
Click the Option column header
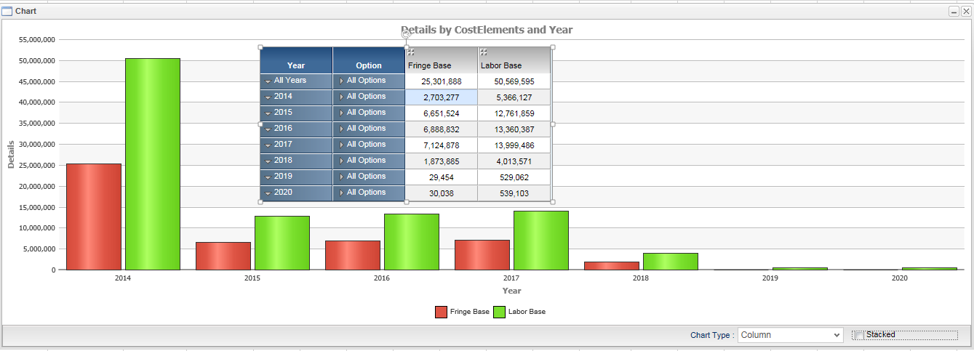click(x=369, y=65)
